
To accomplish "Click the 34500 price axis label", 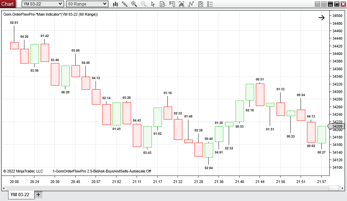I will [338, 16].
